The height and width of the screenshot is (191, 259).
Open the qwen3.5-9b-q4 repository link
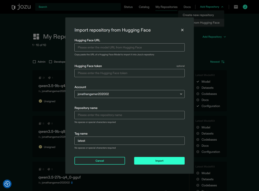click(52, 86)
